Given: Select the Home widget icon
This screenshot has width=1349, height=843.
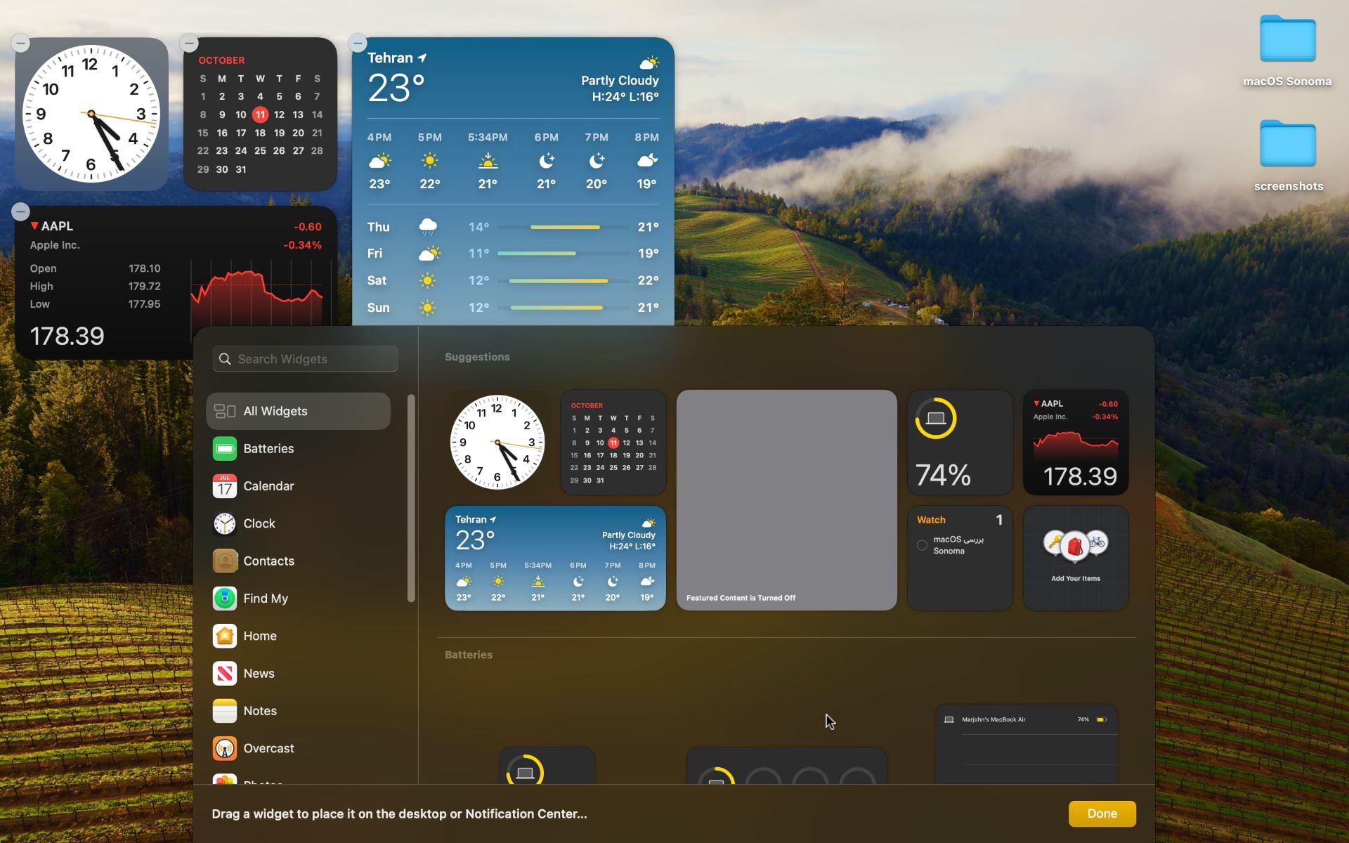Looking at the screenshot, I should pyautogui.click(x=223, y=635).
